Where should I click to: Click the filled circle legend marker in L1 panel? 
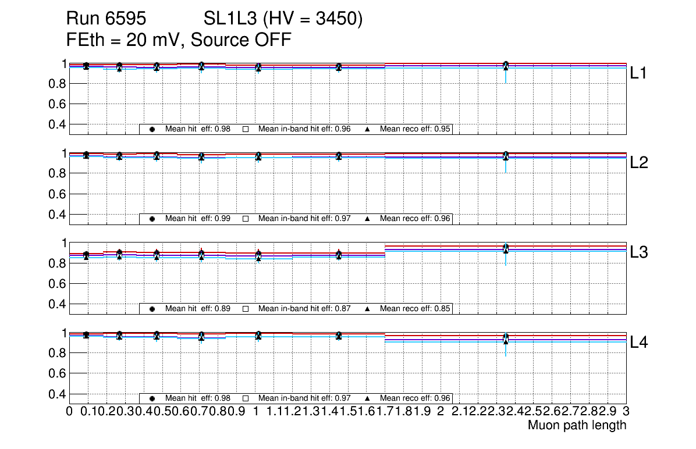(x=152, y=129)
